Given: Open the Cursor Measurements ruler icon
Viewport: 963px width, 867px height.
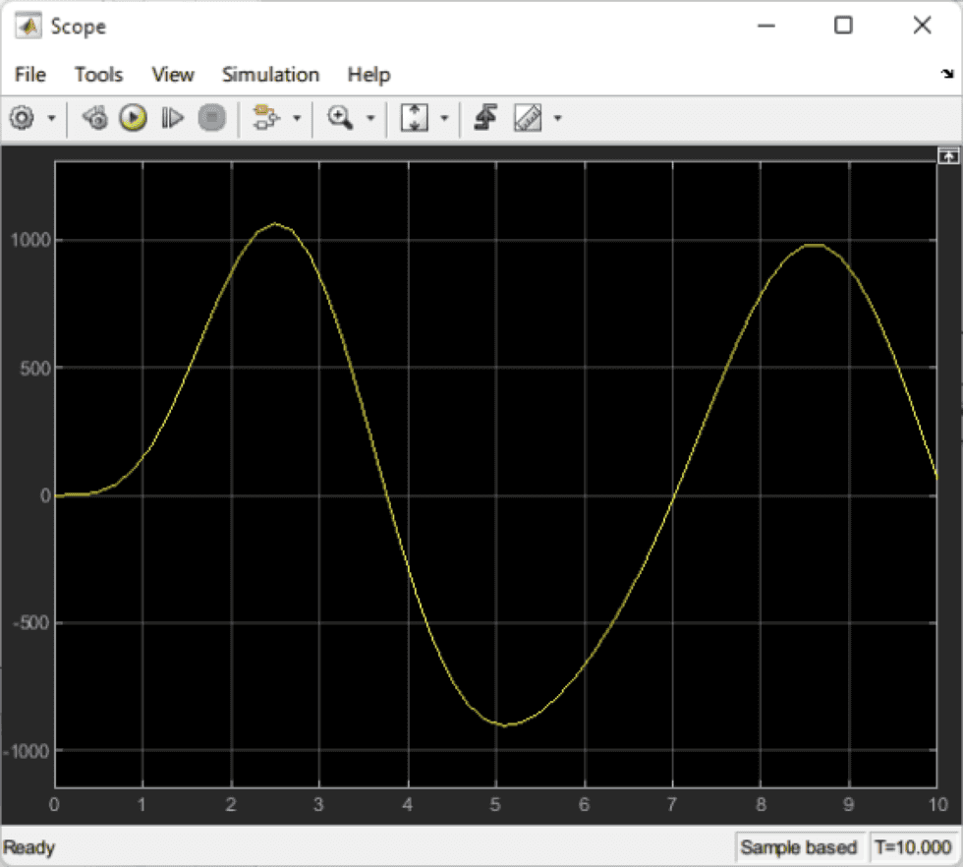Looking at the screenshot, I should pyautogui.click(x=528, y=117).
